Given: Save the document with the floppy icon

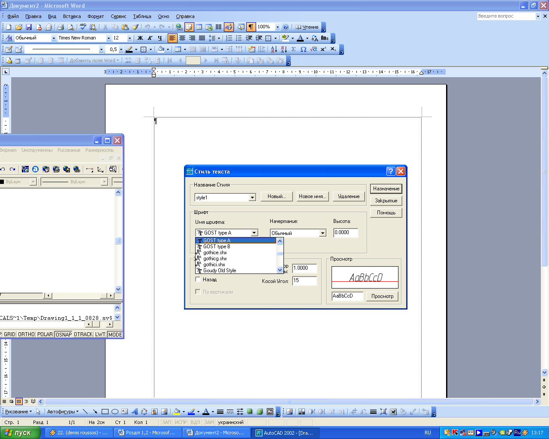Looking at the screenshot, I should pos(29,27).
